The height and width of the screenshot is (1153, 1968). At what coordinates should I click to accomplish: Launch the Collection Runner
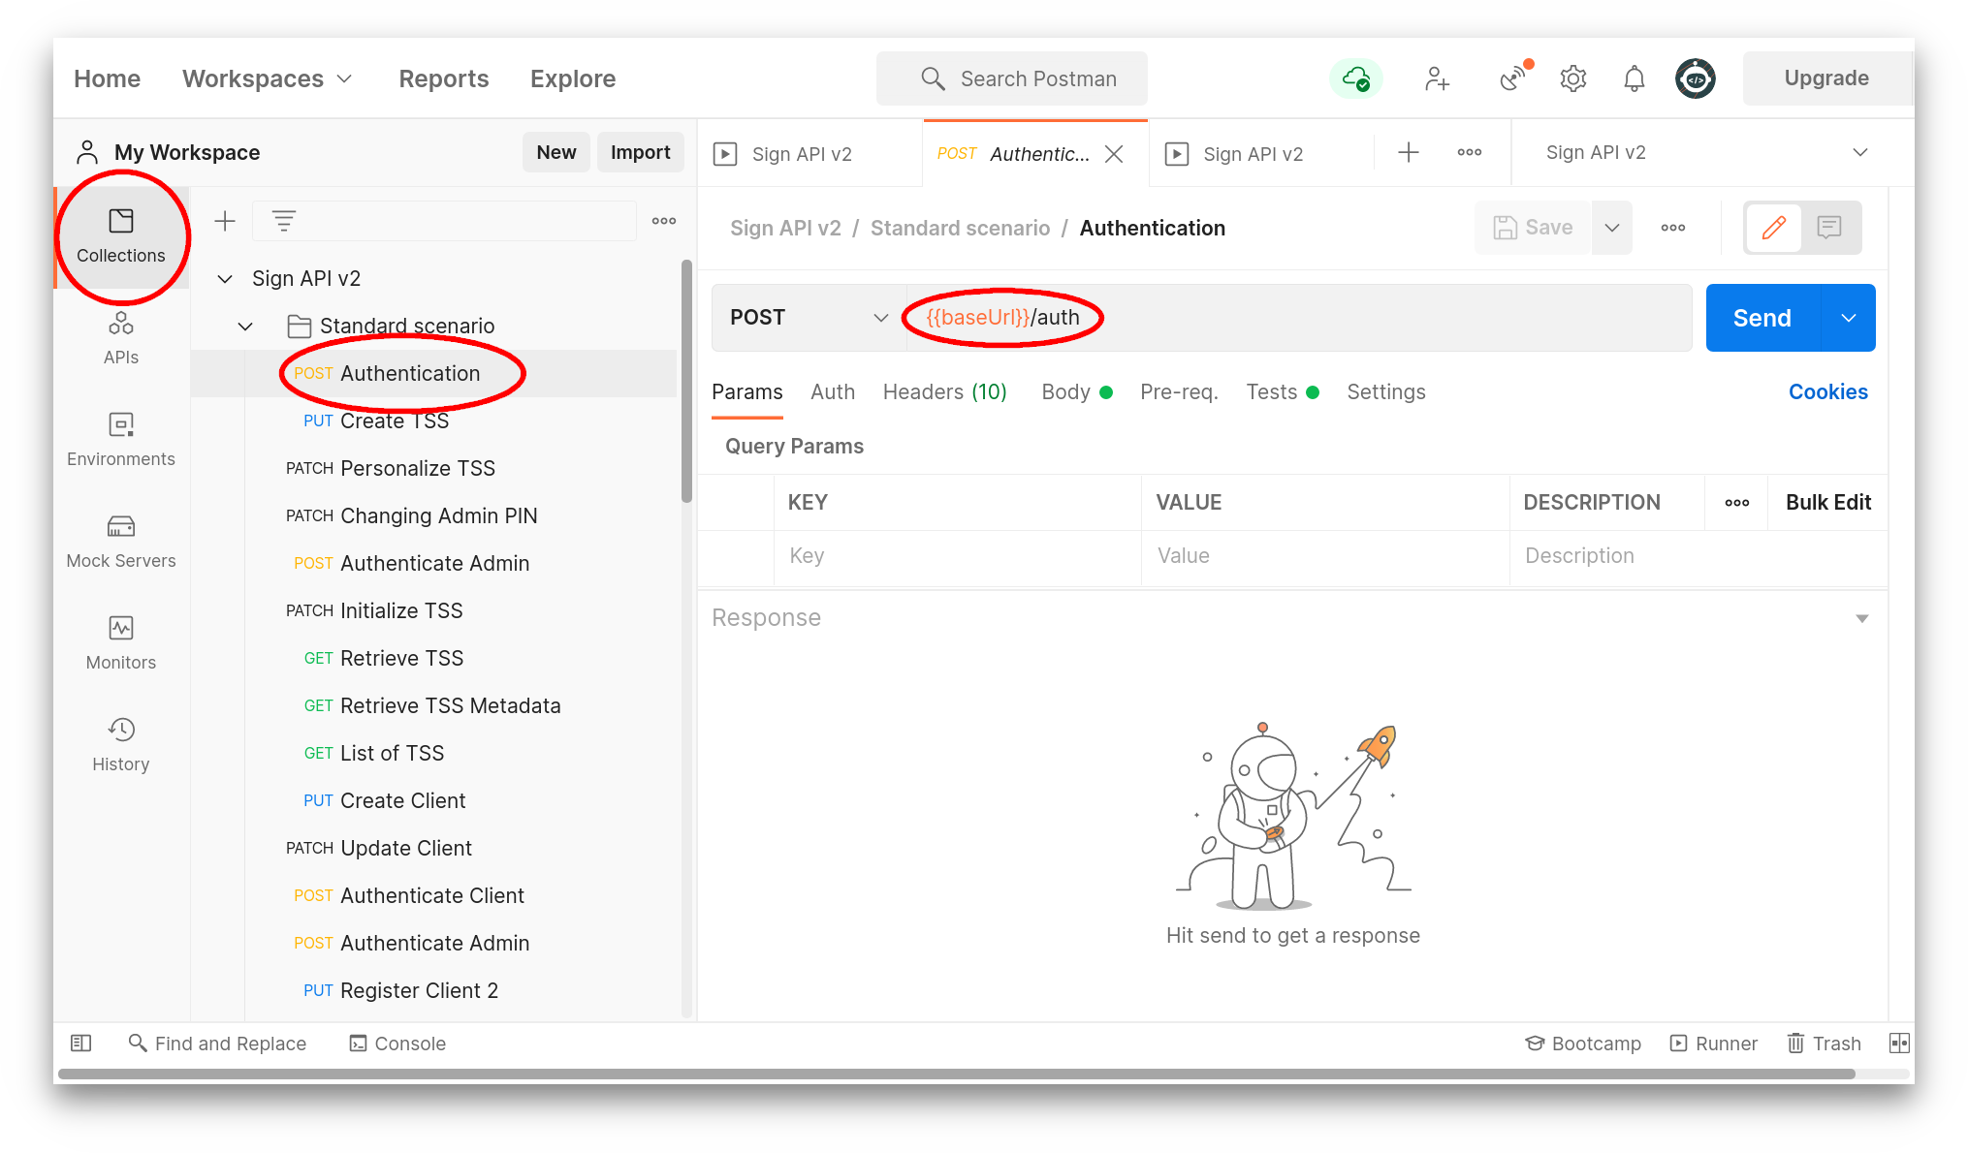point(1714,1044)
